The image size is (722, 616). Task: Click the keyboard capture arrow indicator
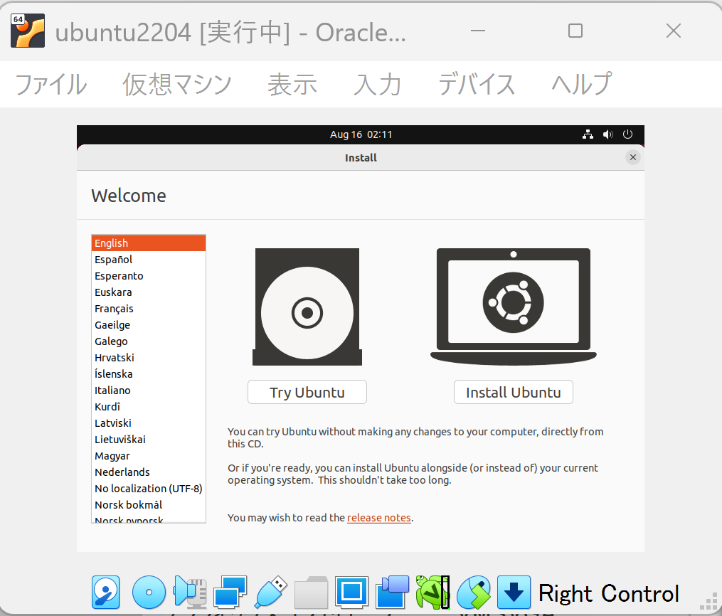[x=514, y=592]
